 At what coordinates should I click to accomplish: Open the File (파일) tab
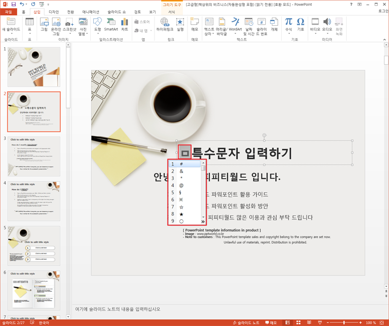(8, 12)
